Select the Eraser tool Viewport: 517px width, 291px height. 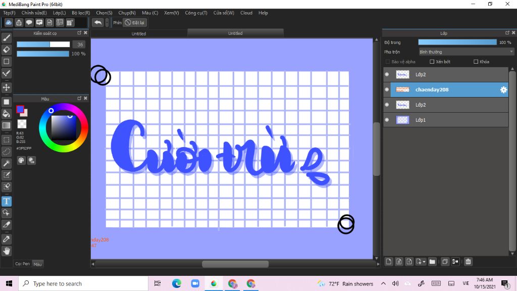pyautogui.click(x=6, y=50)
